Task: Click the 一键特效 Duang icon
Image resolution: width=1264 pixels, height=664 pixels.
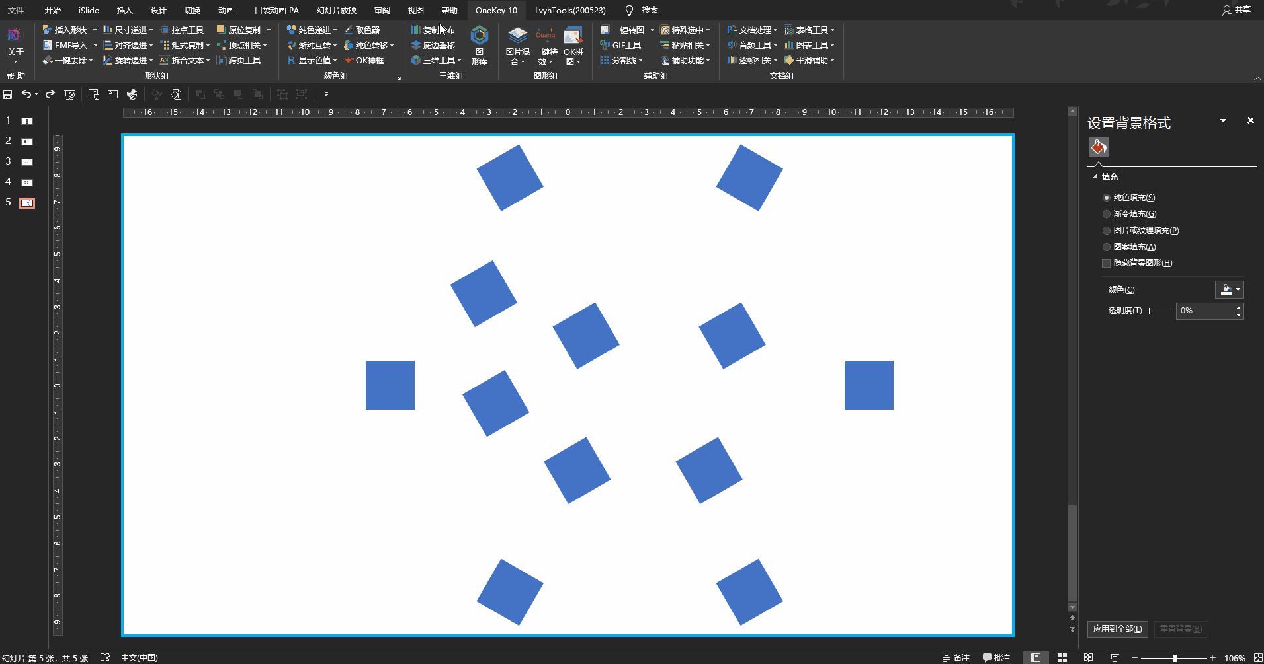Action: point(546,45)
